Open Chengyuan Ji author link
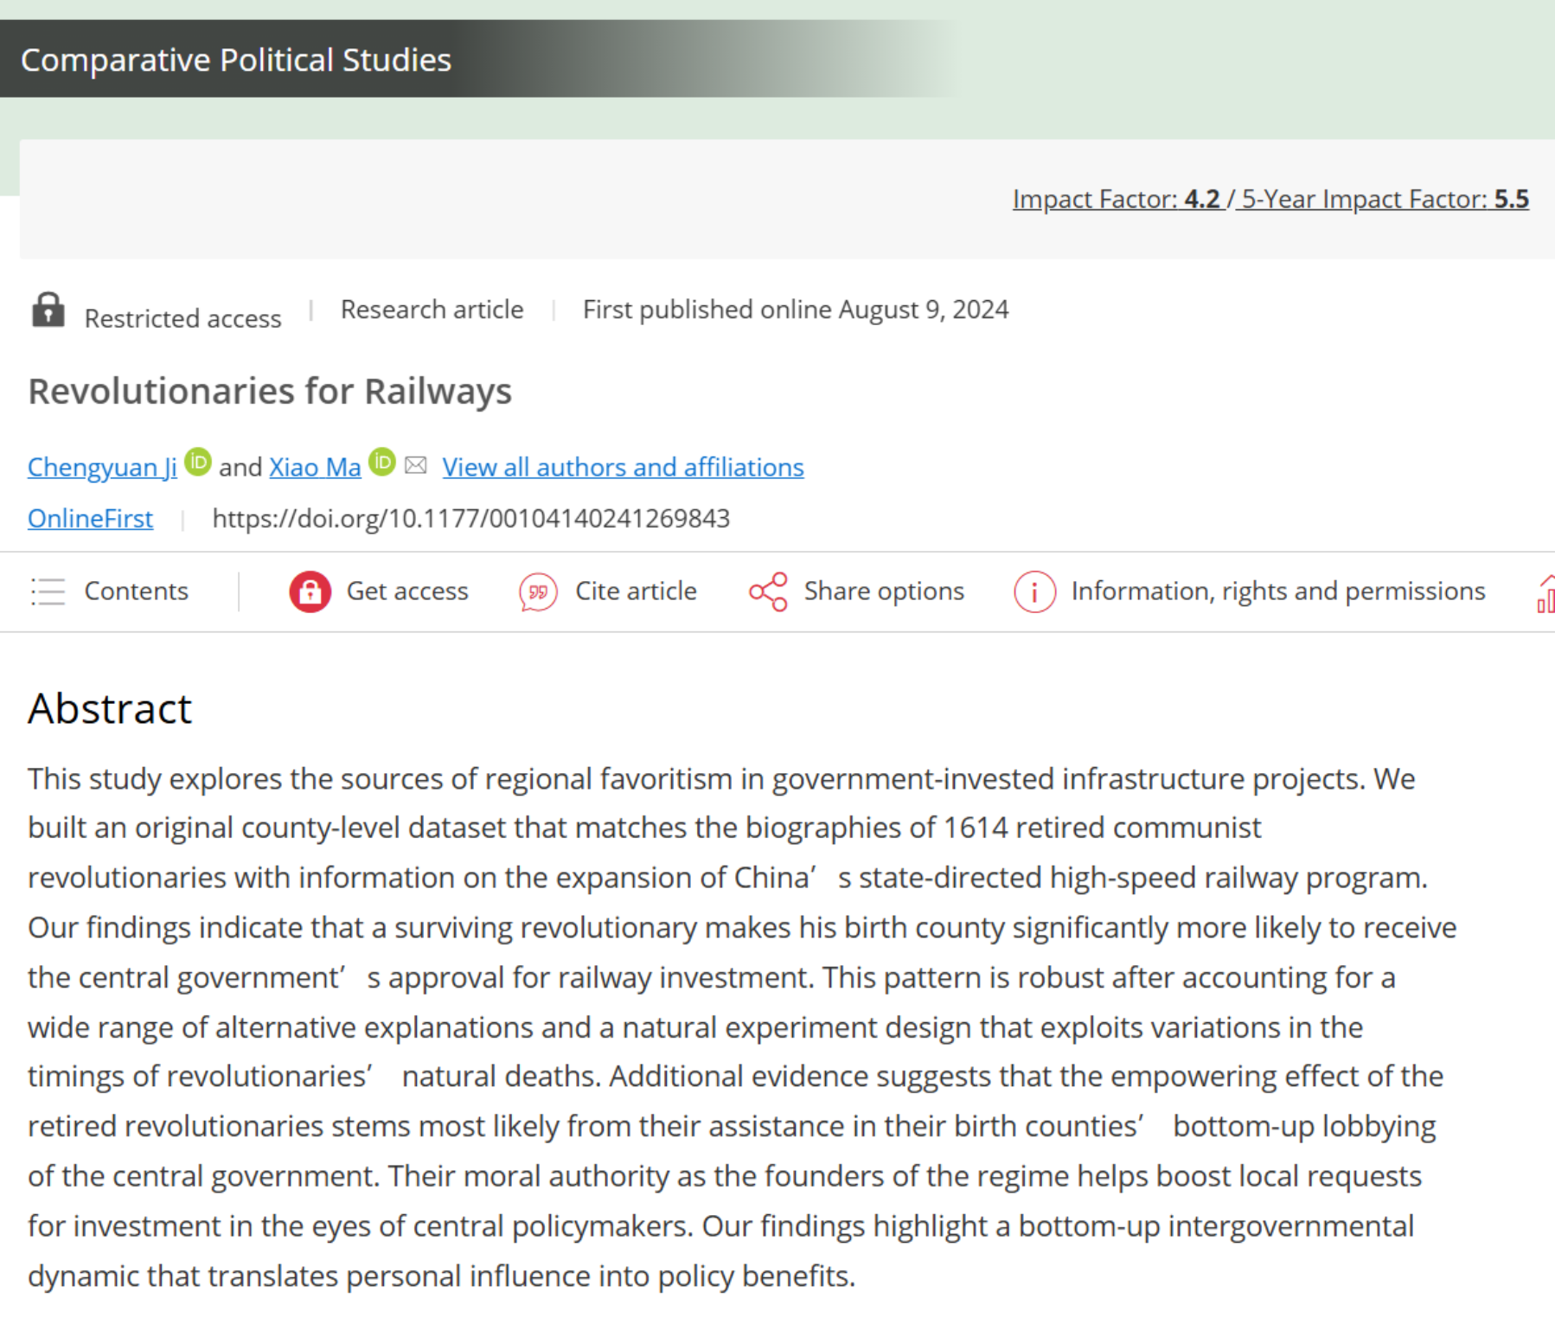 coord(102,467)
